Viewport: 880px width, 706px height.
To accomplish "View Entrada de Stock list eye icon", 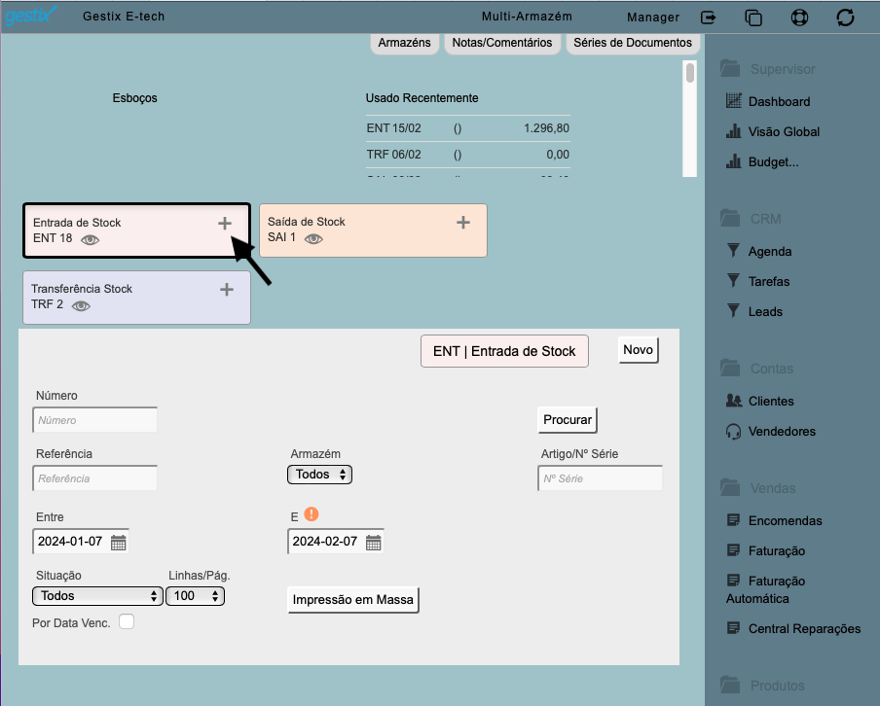I will click(90, 240).
